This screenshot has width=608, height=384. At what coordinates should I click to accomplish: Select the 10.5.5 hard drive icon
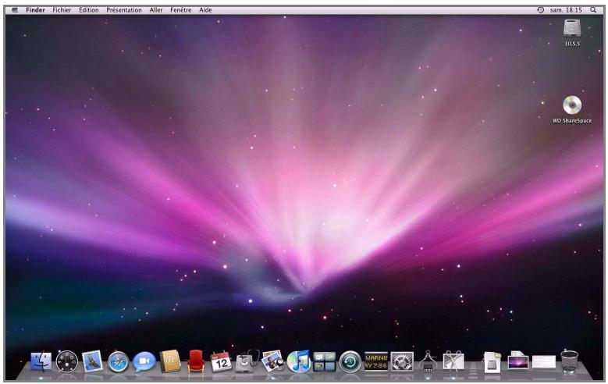(x=572, y=28)
